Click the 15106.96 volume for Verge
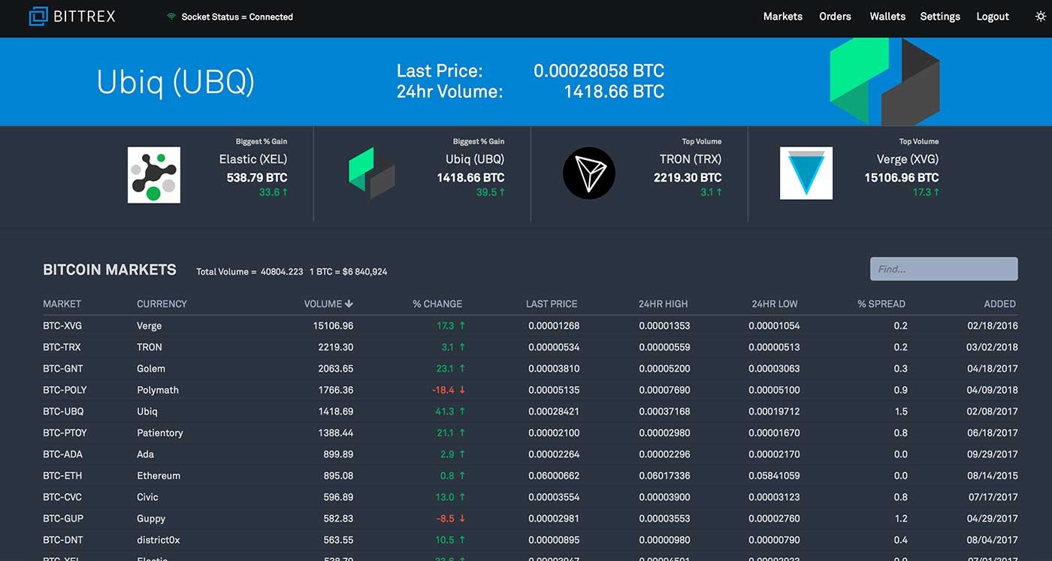The width and height of the screenshot is (1052, 561). coord(333,326)
